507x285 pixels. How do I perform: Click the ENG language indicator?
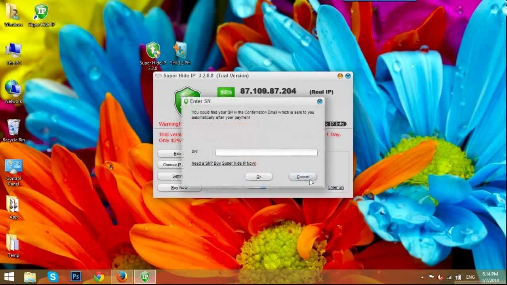pos(470,277)
